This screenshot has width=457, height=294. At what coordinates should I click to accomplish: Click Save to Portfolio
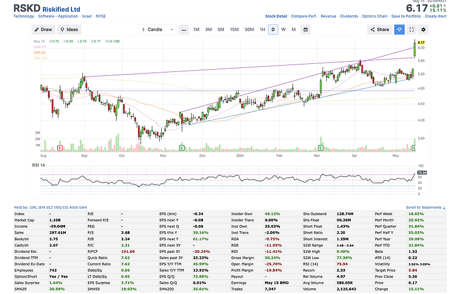coord(406,17)
